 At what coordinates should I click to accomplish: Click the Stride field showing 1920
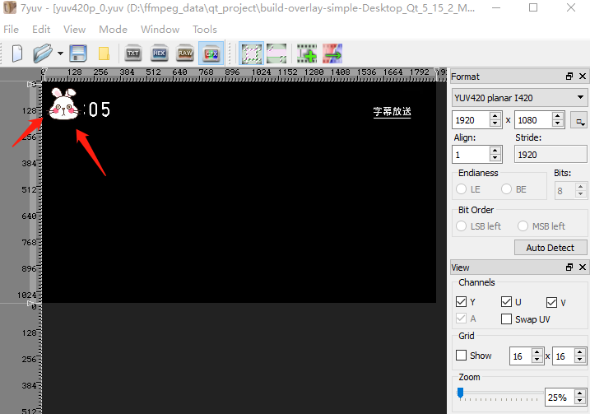pyautogui.click(x=551, y=155)
